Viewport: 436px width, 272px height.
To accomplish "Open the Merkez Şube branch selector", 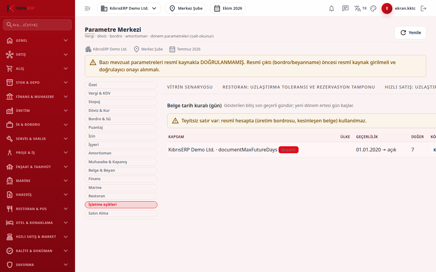I will 186,8.
